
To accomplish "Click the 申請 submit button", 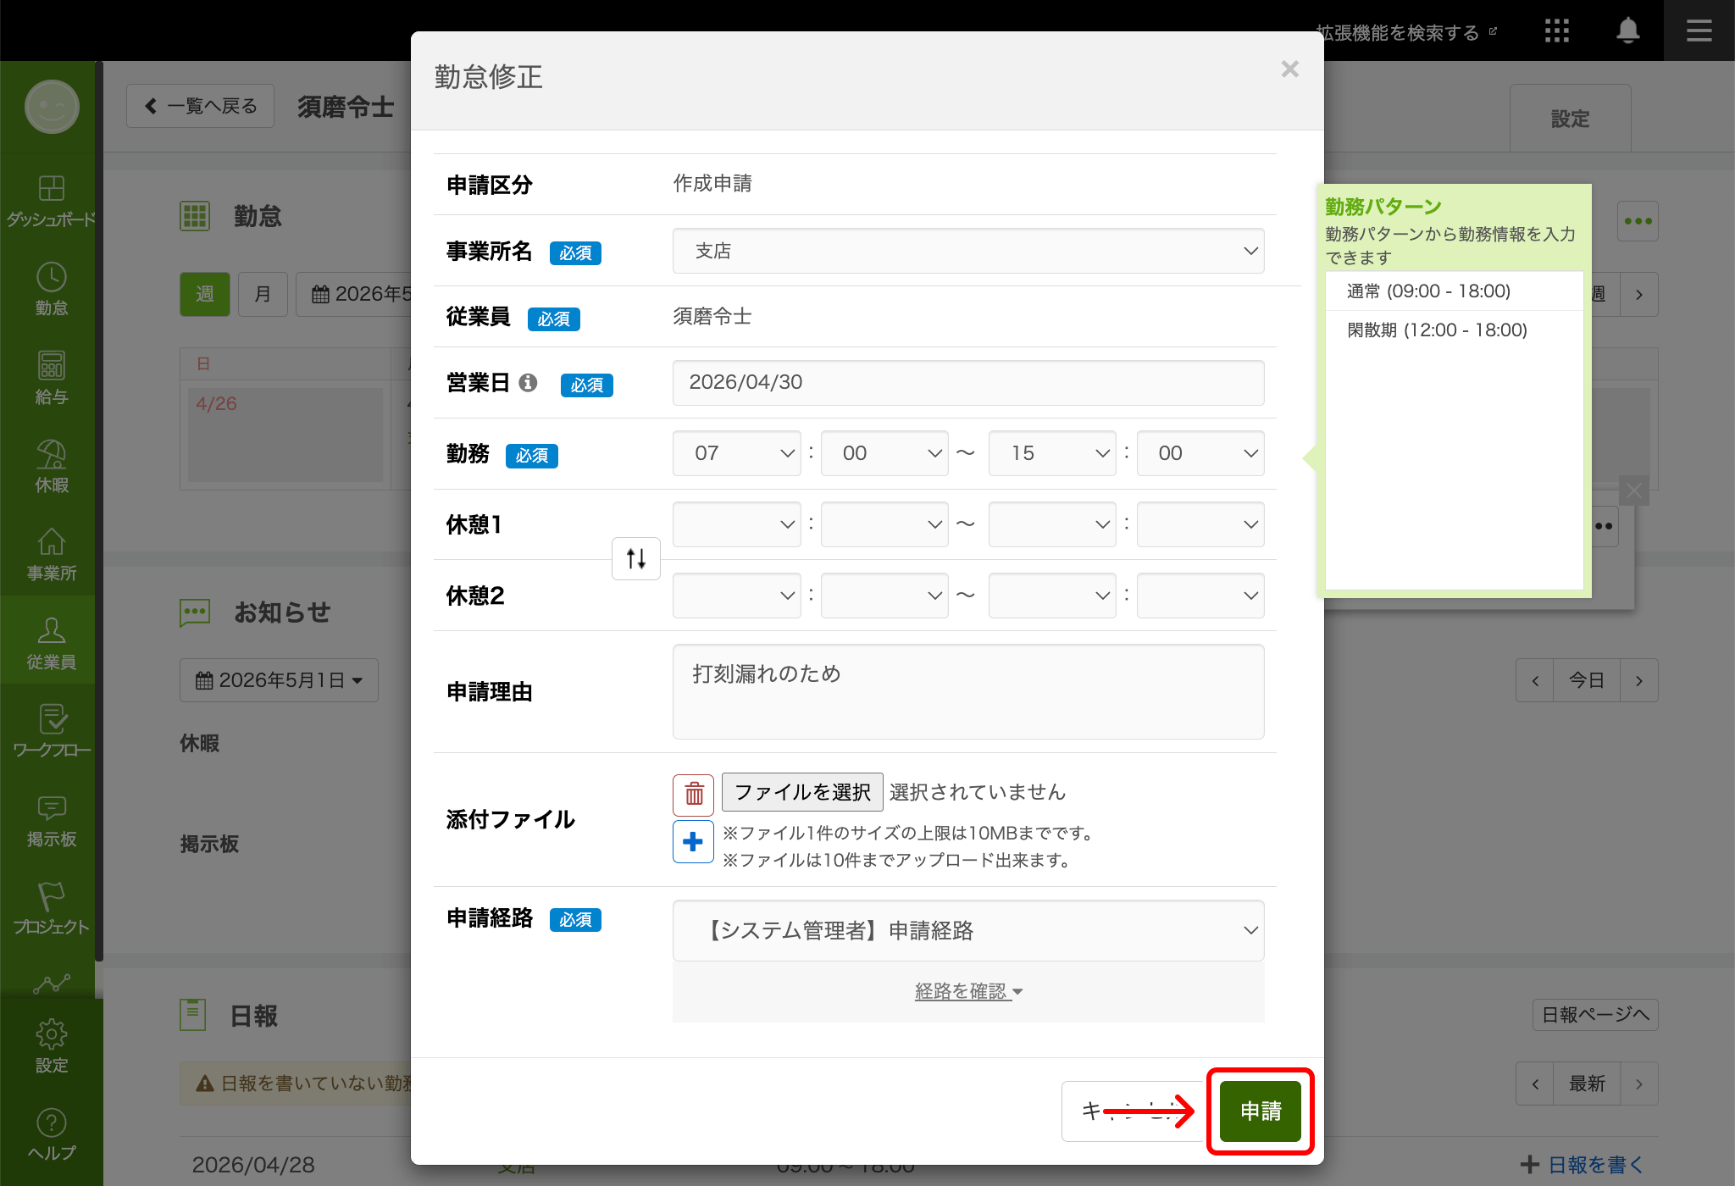I will [1261, 1111].
